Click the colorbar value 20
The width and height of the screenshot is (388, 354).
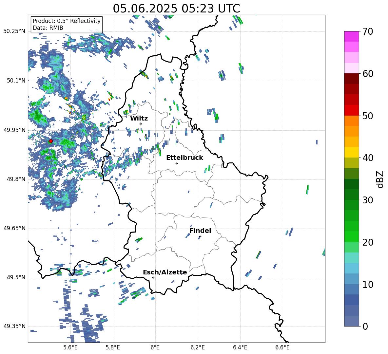(x=368, y=242)
